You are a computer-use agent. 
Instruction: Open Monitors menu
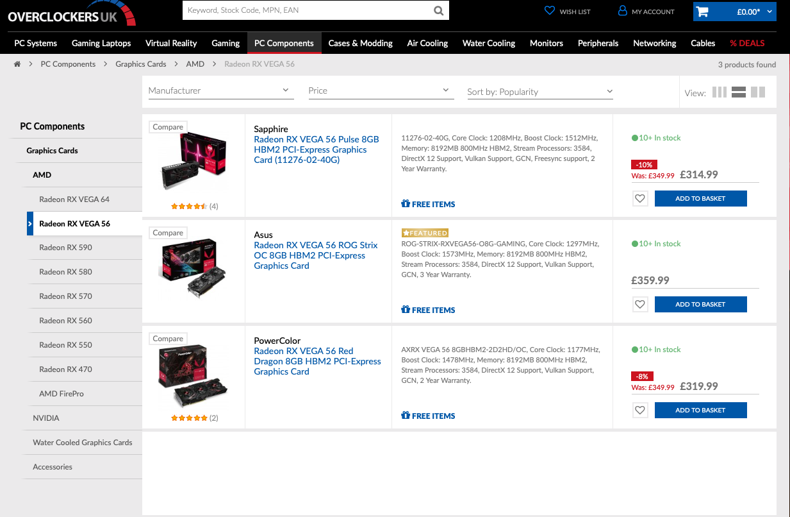point(547,43)
